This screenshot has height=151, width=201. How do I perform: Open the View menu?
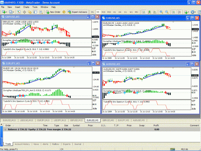(x=10, y=7)
